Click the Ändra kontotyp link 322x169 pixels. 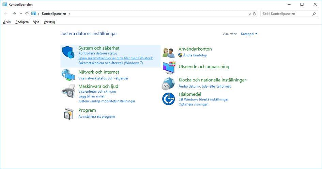pyautogui.click(x=195, y=55)
